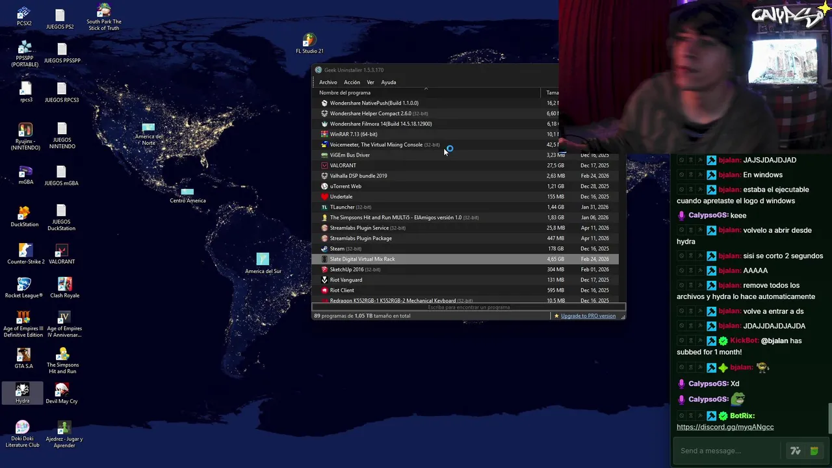Select JUEGOS DuckStation file on desktop
This screenshot has width=832, height=468.
(61, 218)
